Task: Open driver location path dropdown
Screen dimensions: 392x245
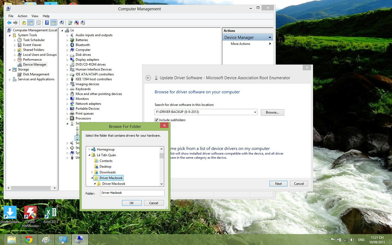Action: pos(255,112)
